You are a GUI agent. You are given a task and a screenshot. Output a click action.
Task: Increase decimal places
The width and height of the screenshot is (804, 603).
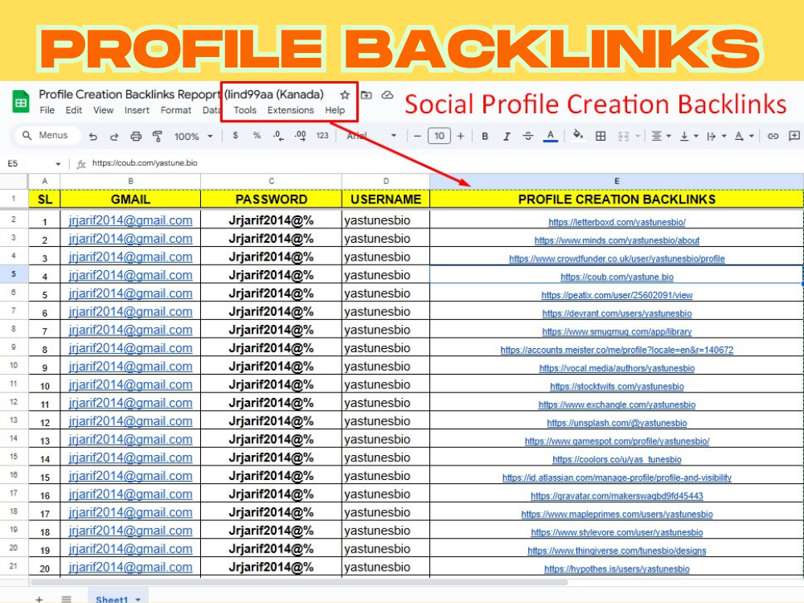pos(298,135)
